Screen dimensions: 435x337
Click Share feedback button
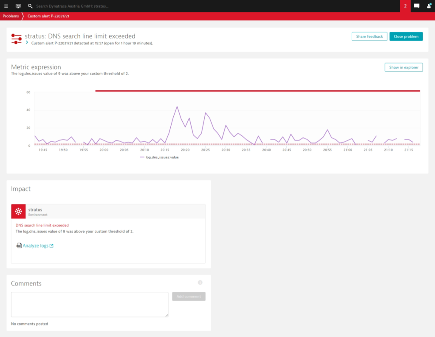[369, 37]
